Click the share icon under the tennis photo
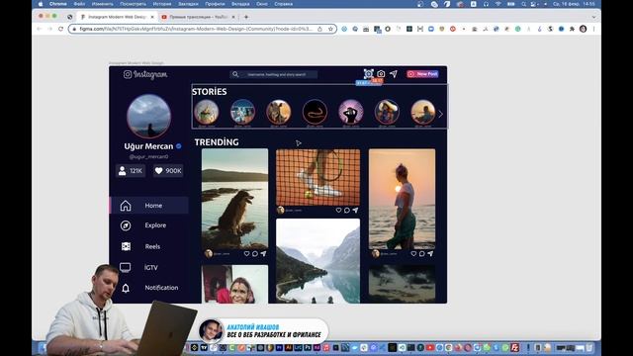 point(355,211)
